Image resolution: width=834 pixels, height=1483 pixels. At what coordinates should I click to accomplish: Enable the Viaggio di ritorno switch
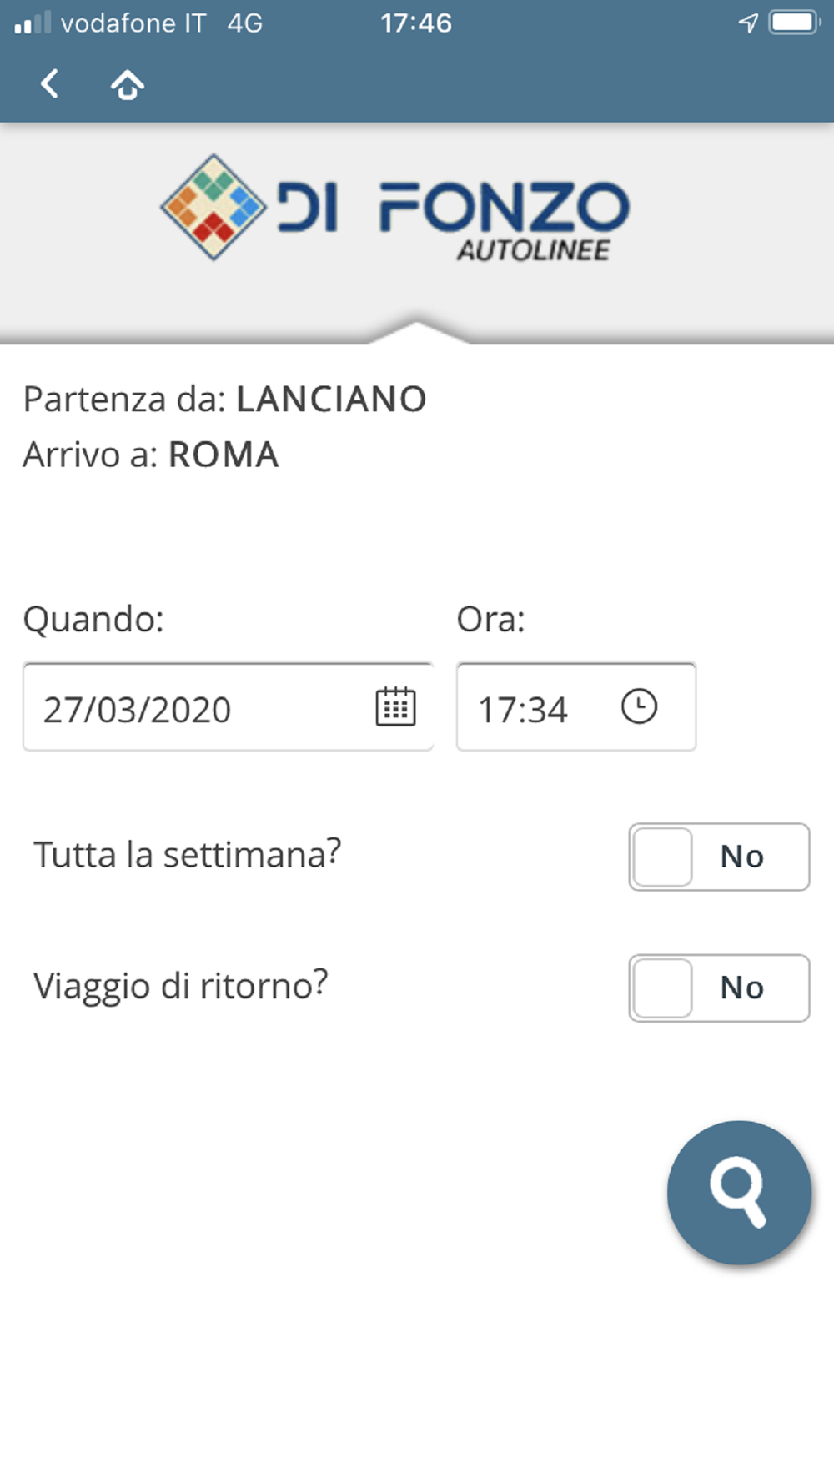(x=718, y=988)
